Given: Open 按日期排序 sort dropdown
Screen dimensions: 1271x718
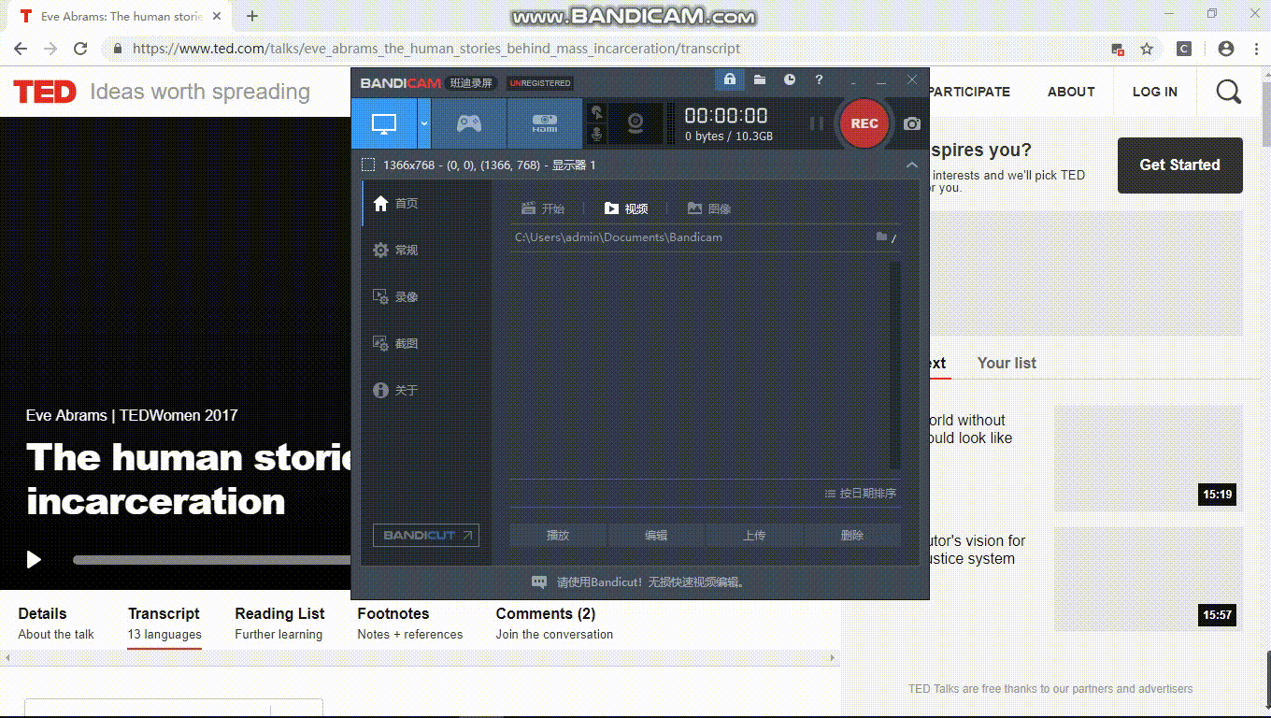Looking at the screenshot, I should [x=861, y=494].
